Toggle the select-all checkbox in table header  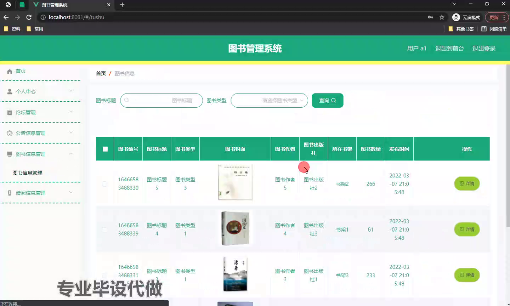(105, 149)
